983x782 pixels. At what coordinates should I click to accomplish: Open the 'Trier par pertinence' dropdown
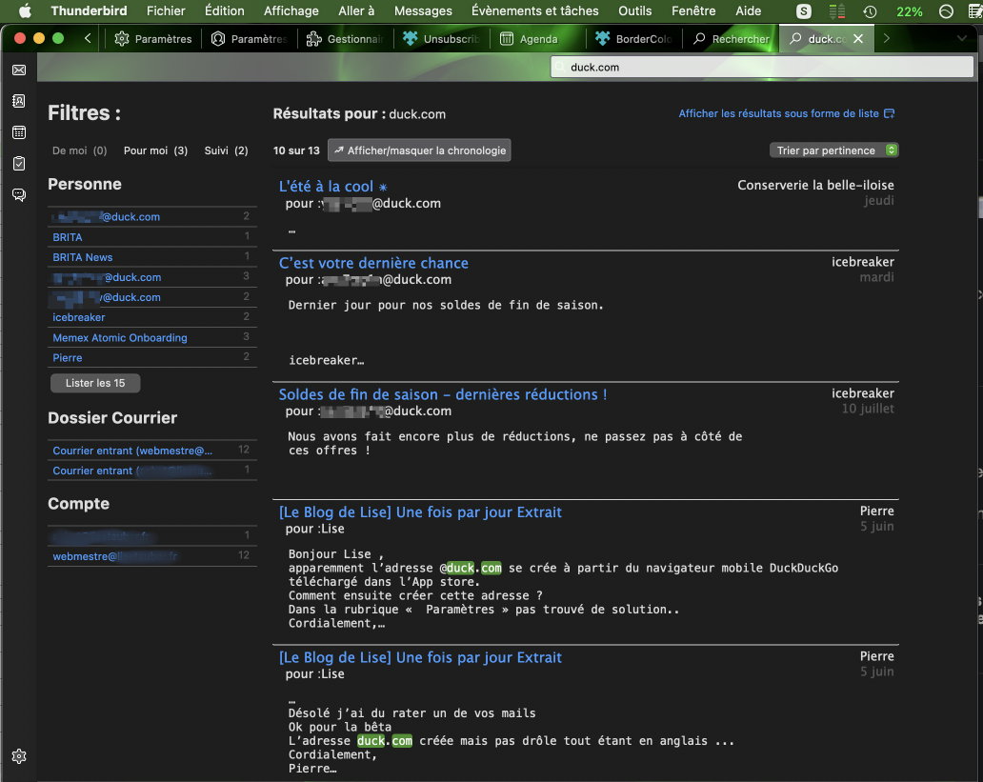click(833, 150)
